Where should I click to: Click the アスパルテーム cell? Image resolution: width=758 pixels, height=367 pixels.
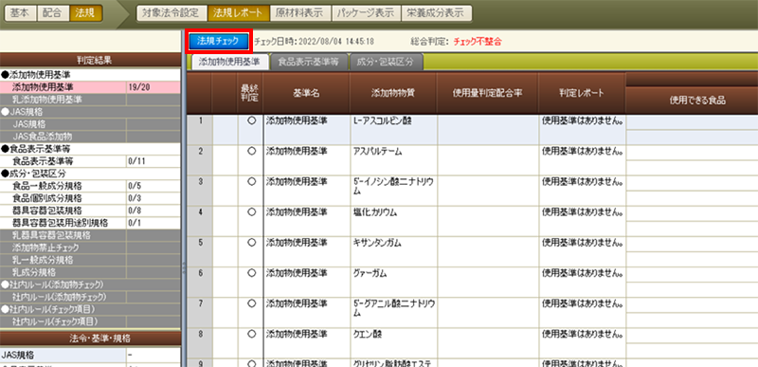393,160
